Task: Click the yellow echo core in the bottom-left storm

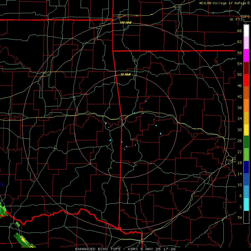Action: pos(23,239)
